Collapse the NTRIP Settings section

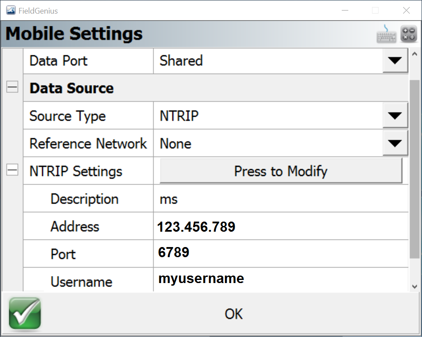[12, 171]
